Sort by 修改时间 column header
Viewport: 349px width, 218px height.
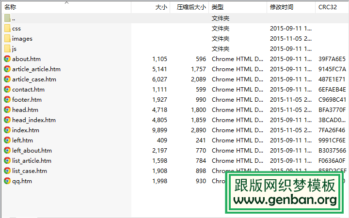coord(282,7)
